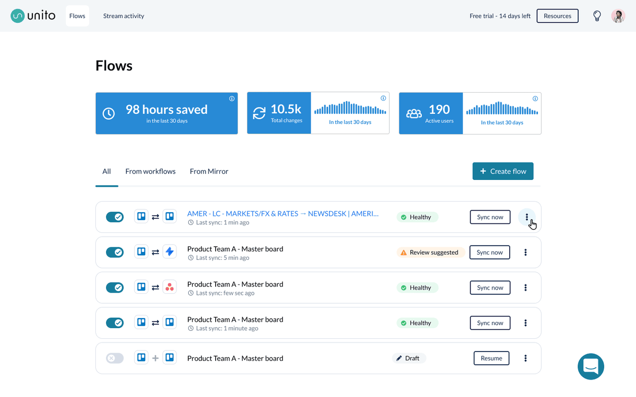Click the Asana icon in third flow
The image size is (636, 397).
pos(170,287)
